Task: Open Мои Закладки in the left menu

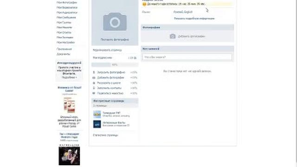Action: [x=65, y=38]
